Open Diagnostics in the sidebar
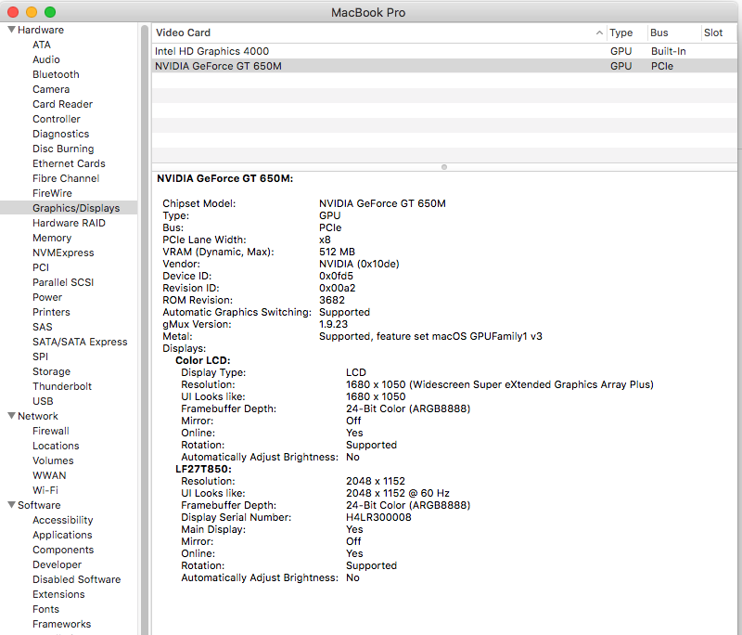The image size is (742, 635). click(x=60, y=134)
